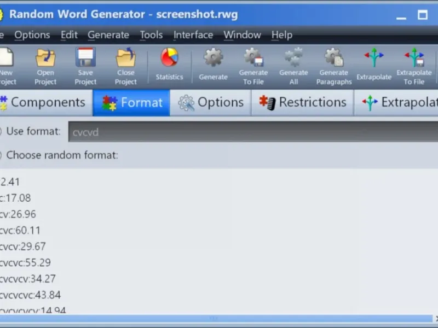
Task: Click the Generate All gears icon
Action: [x=293, y=57]
